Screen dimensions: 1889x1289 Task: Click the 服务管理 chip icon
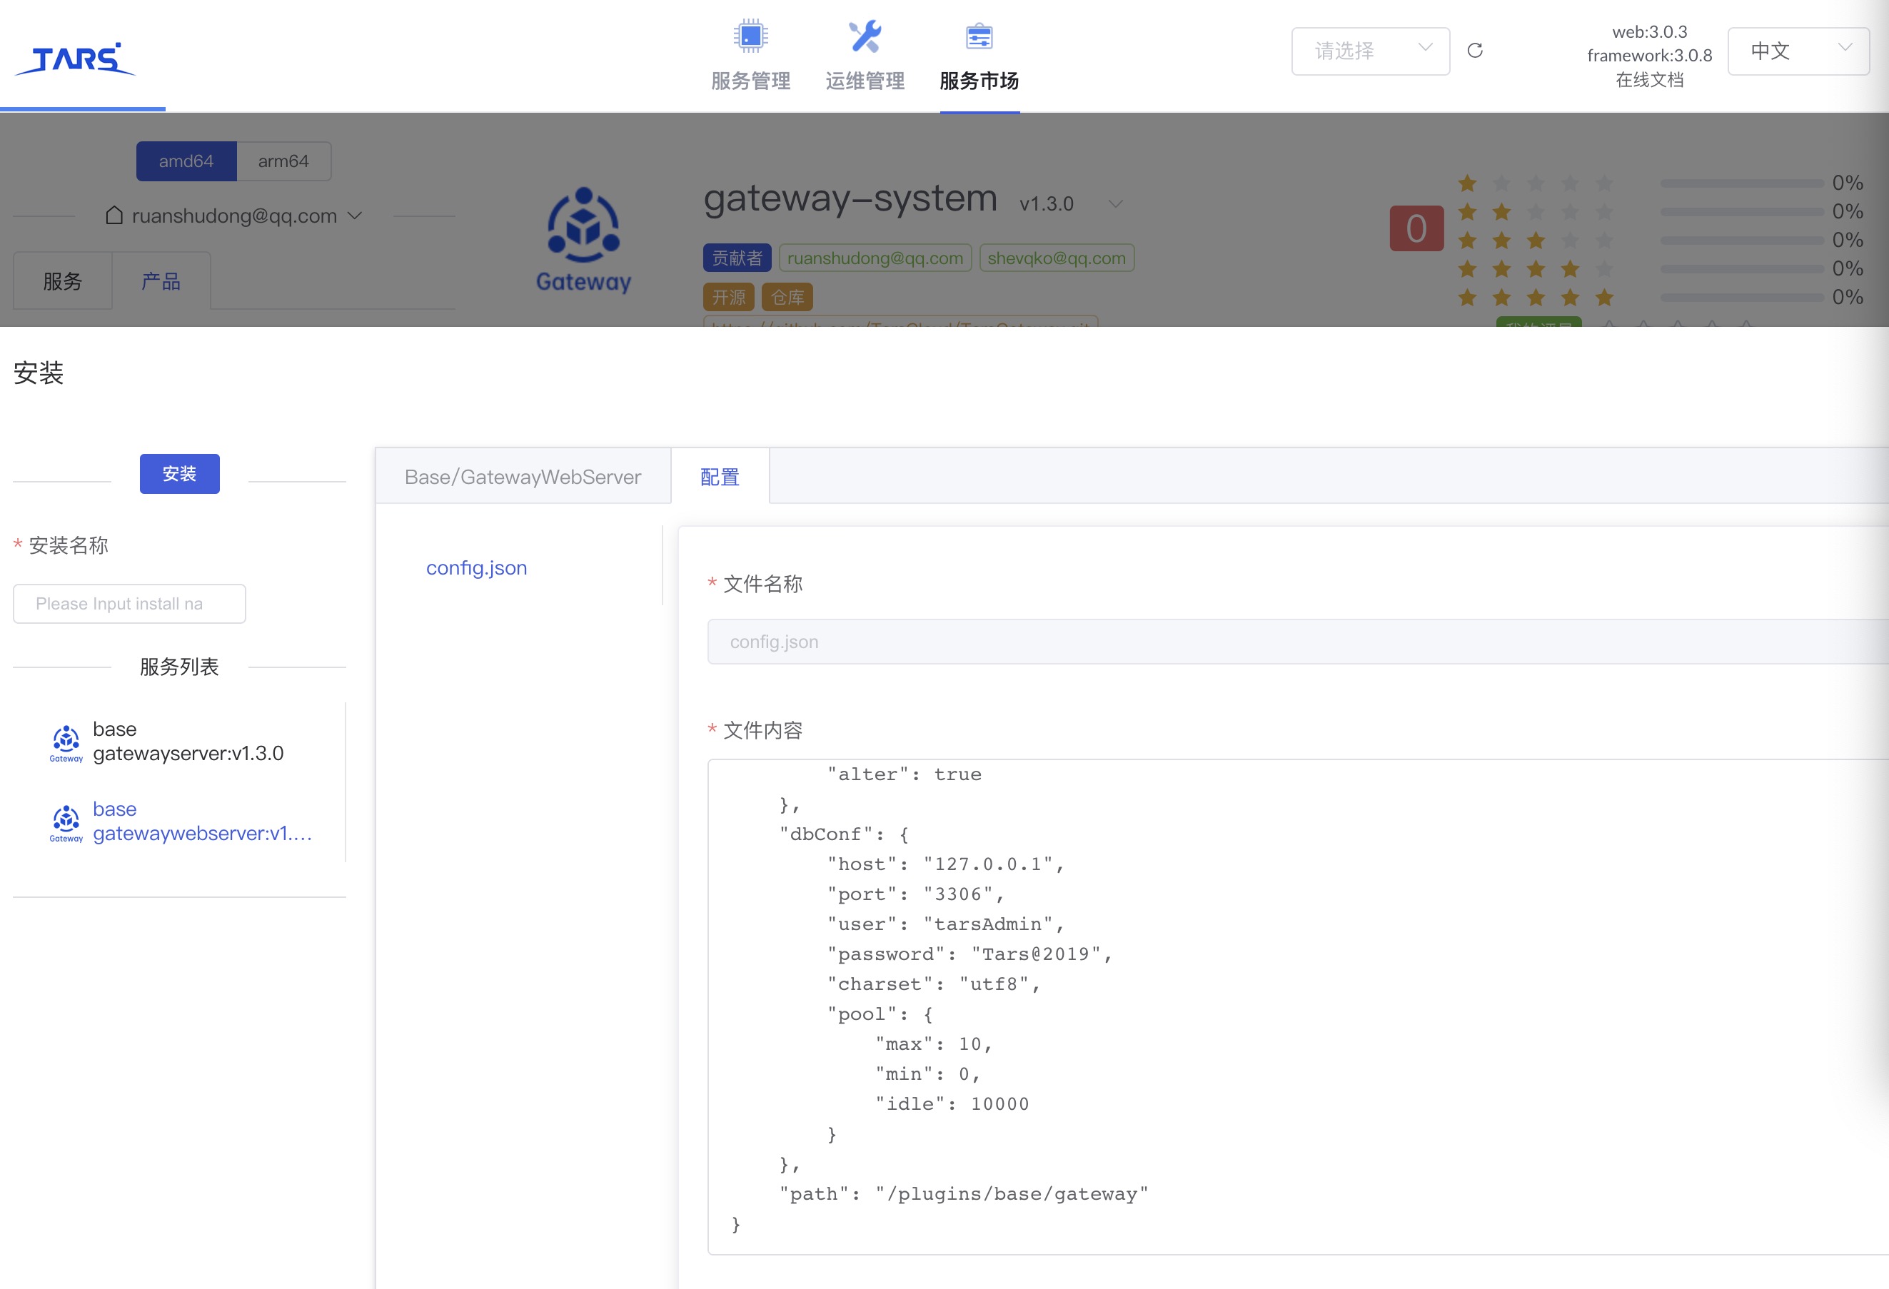[x=750, y=36]
